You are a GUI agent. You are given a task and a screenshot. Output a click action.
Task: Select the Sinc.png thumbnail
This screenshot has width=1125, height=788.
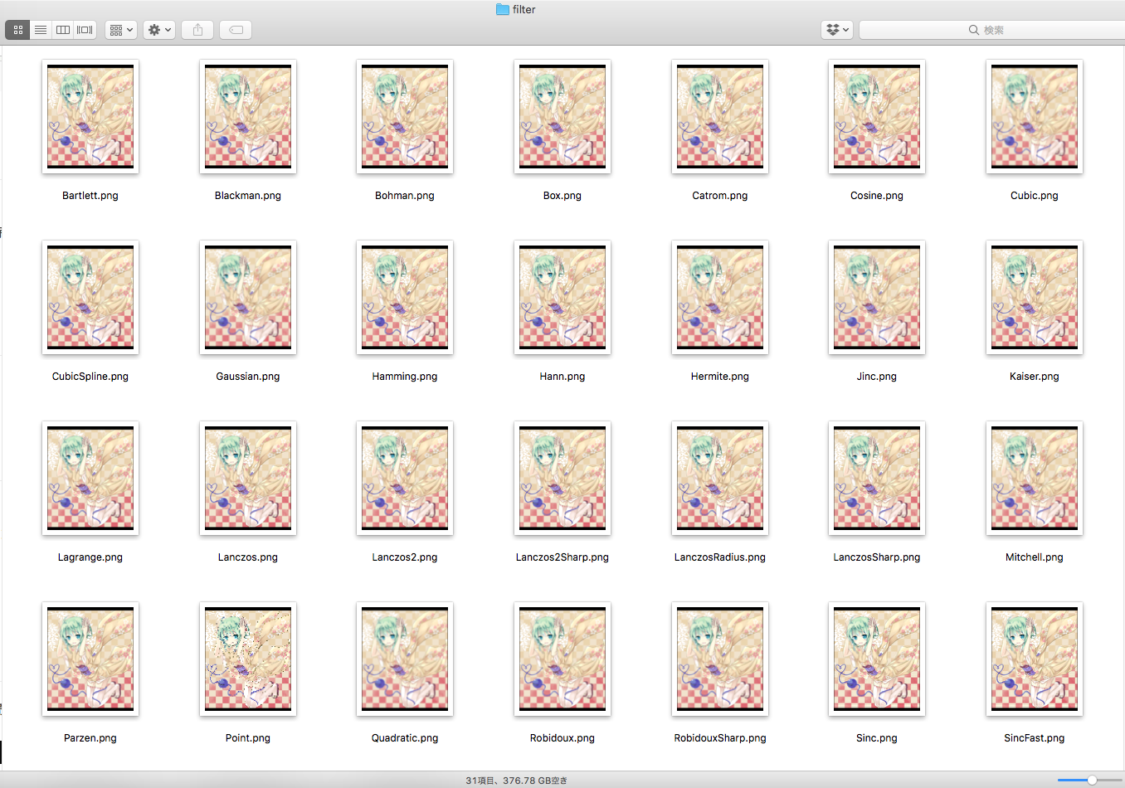[877, 659]
